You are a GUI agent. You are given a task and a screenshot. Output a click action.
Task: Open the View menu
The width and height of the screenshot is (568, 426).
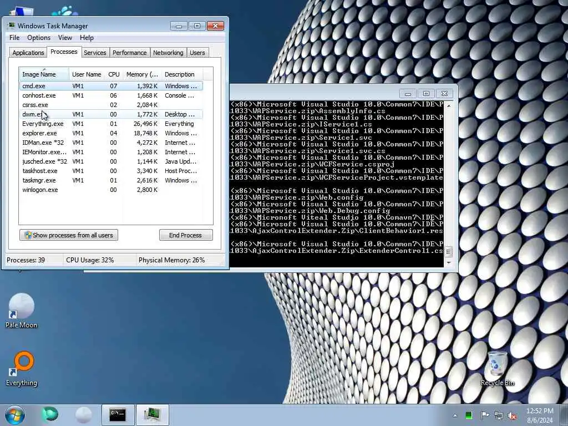pos(65,38)
